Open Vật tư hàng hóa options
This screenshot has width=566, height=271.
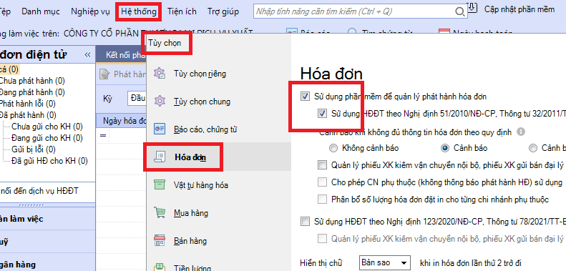coord(200,185)
